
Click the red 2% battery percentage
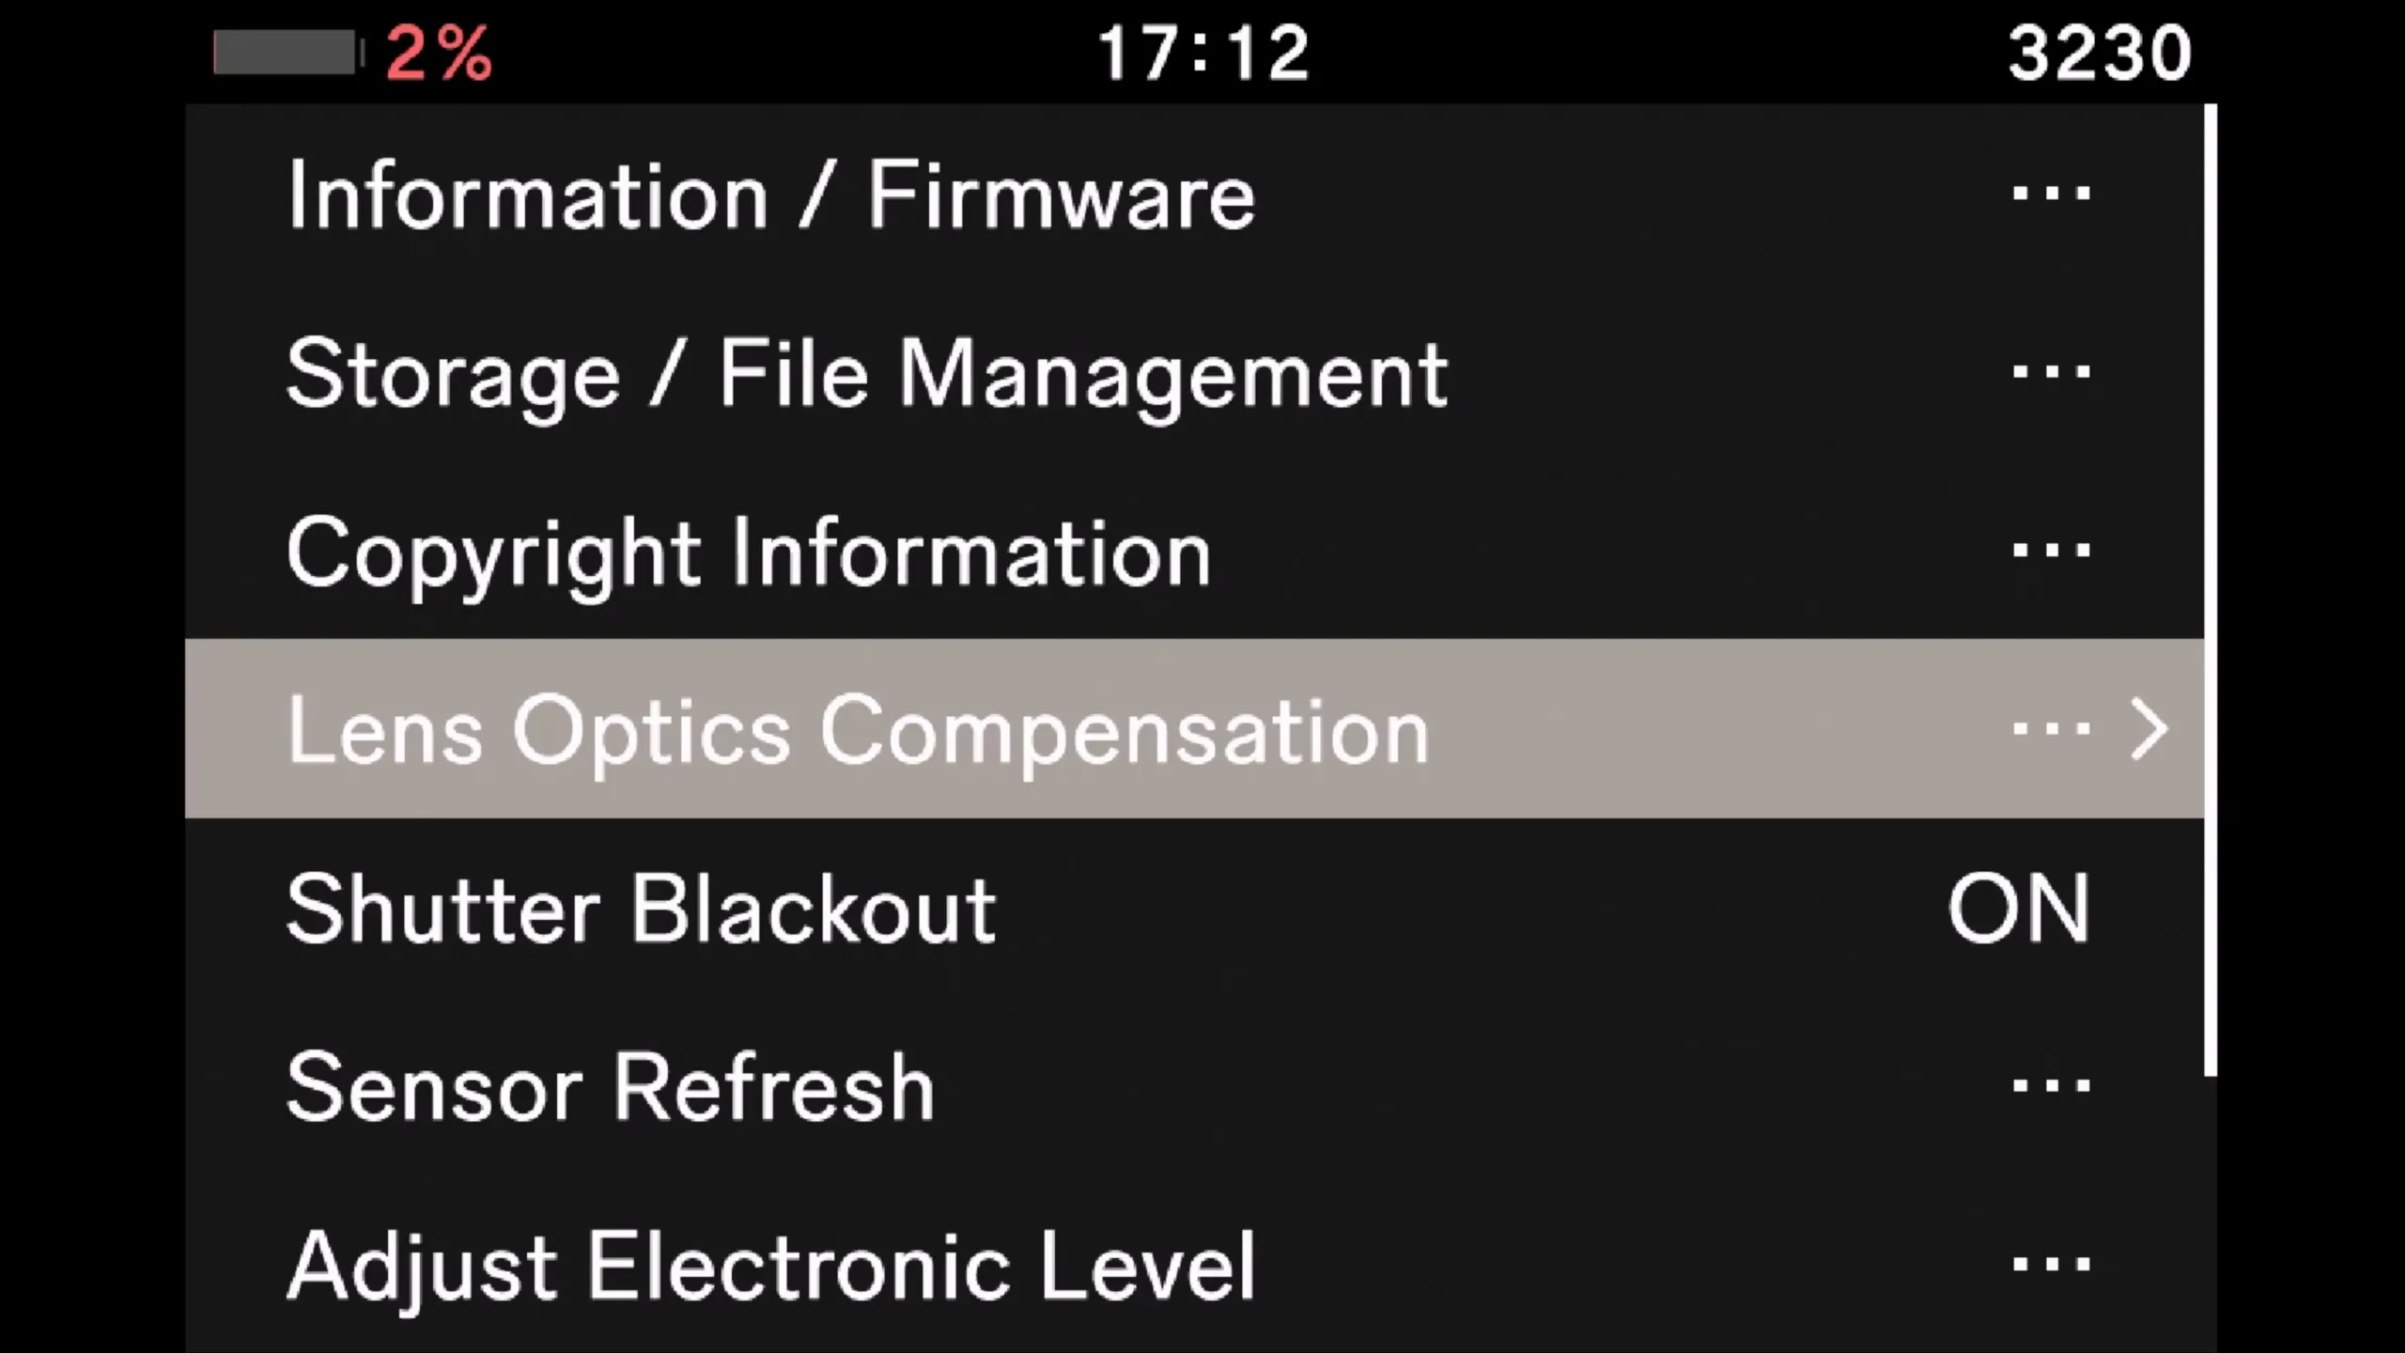(439, 54)
